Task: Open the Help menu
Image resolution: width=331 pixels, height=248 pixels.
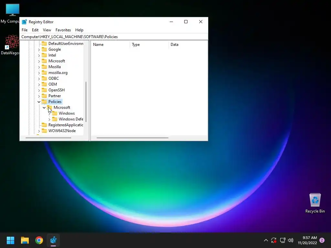Action: 79,30
